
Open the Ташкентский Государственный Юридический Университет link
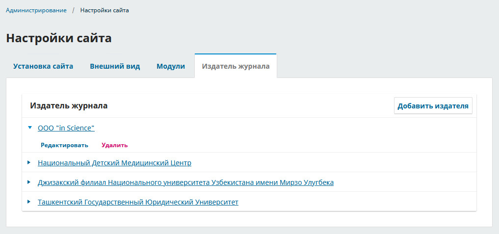(138, 202)
